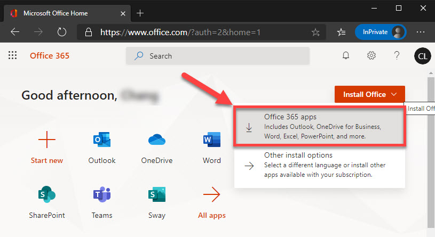The image size is (435, 237).
Task: View site information lock icon
Action: coord(89,32)
